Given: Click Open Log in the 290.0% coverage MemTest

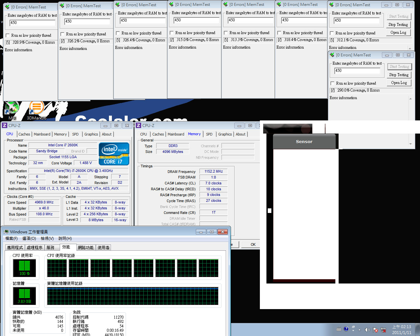Looking at the screenshot, I should (x=399, y=83).
